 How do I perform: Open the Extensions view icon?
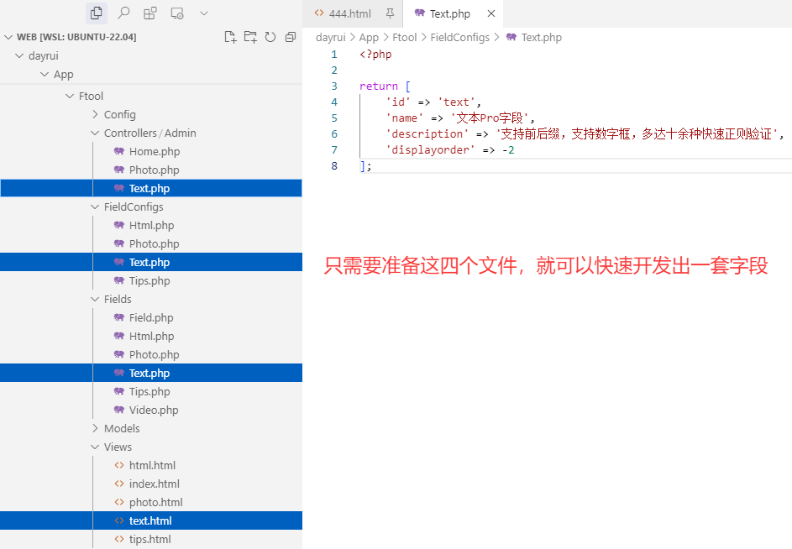coord(150,13)
